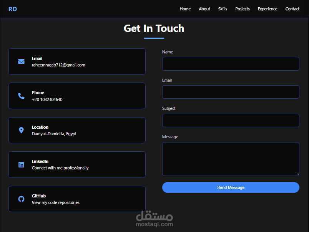Click the Email card title
309x232 pixels.
tap(37, 58)
